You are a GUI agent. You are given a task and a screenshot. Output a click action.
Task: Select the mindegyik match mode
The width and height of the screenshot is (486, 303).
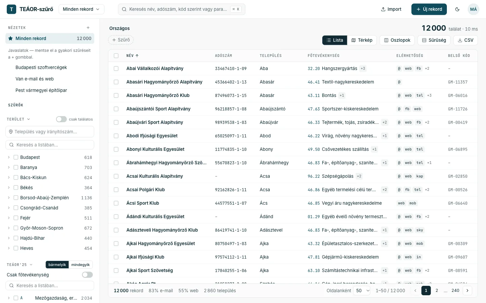point(81,265)
